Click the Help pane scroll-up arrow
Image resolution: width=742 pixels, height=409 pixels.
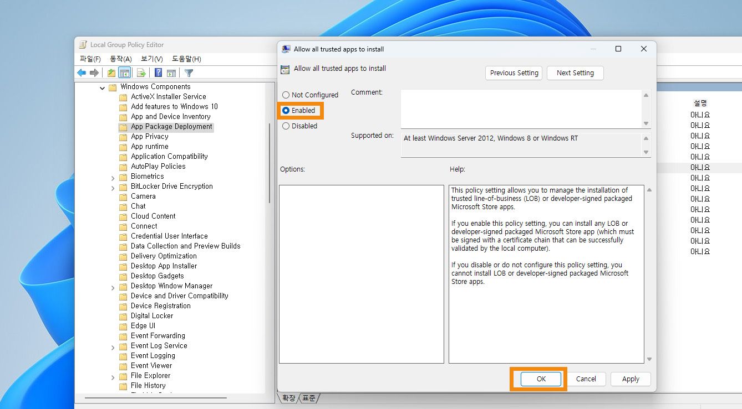pos(649,190)
